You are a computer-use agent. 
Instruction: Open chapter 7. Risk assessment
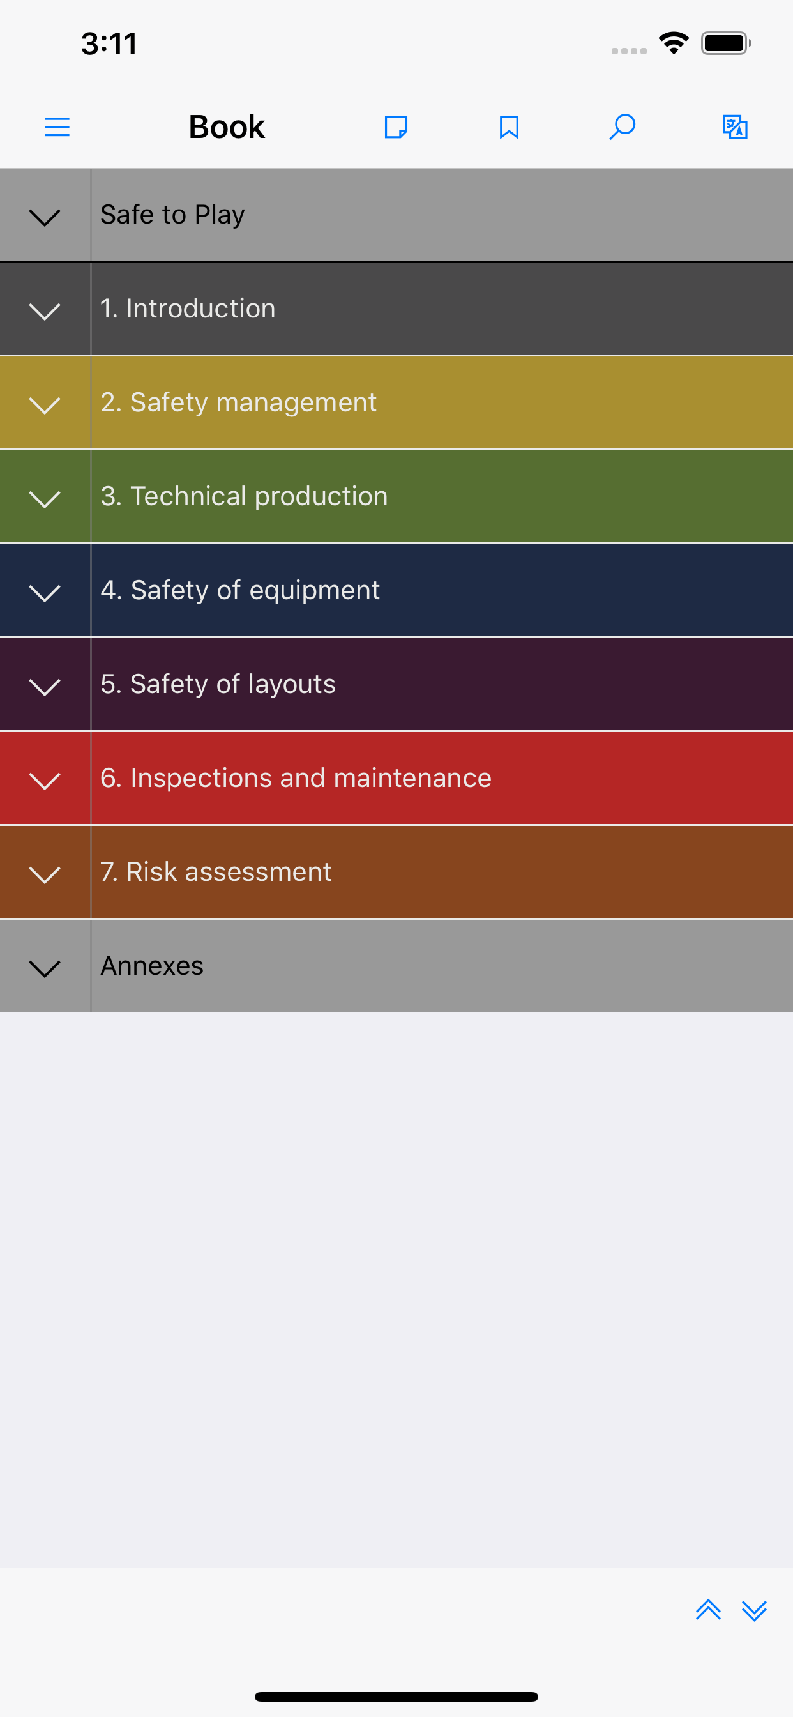[x=216, y=873]
